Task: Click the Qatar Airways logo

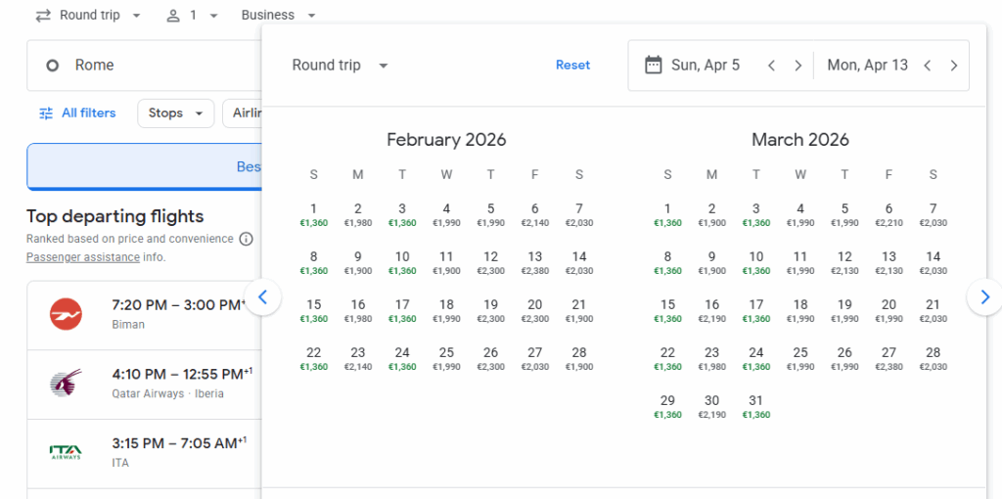Action: coord(66,384)
